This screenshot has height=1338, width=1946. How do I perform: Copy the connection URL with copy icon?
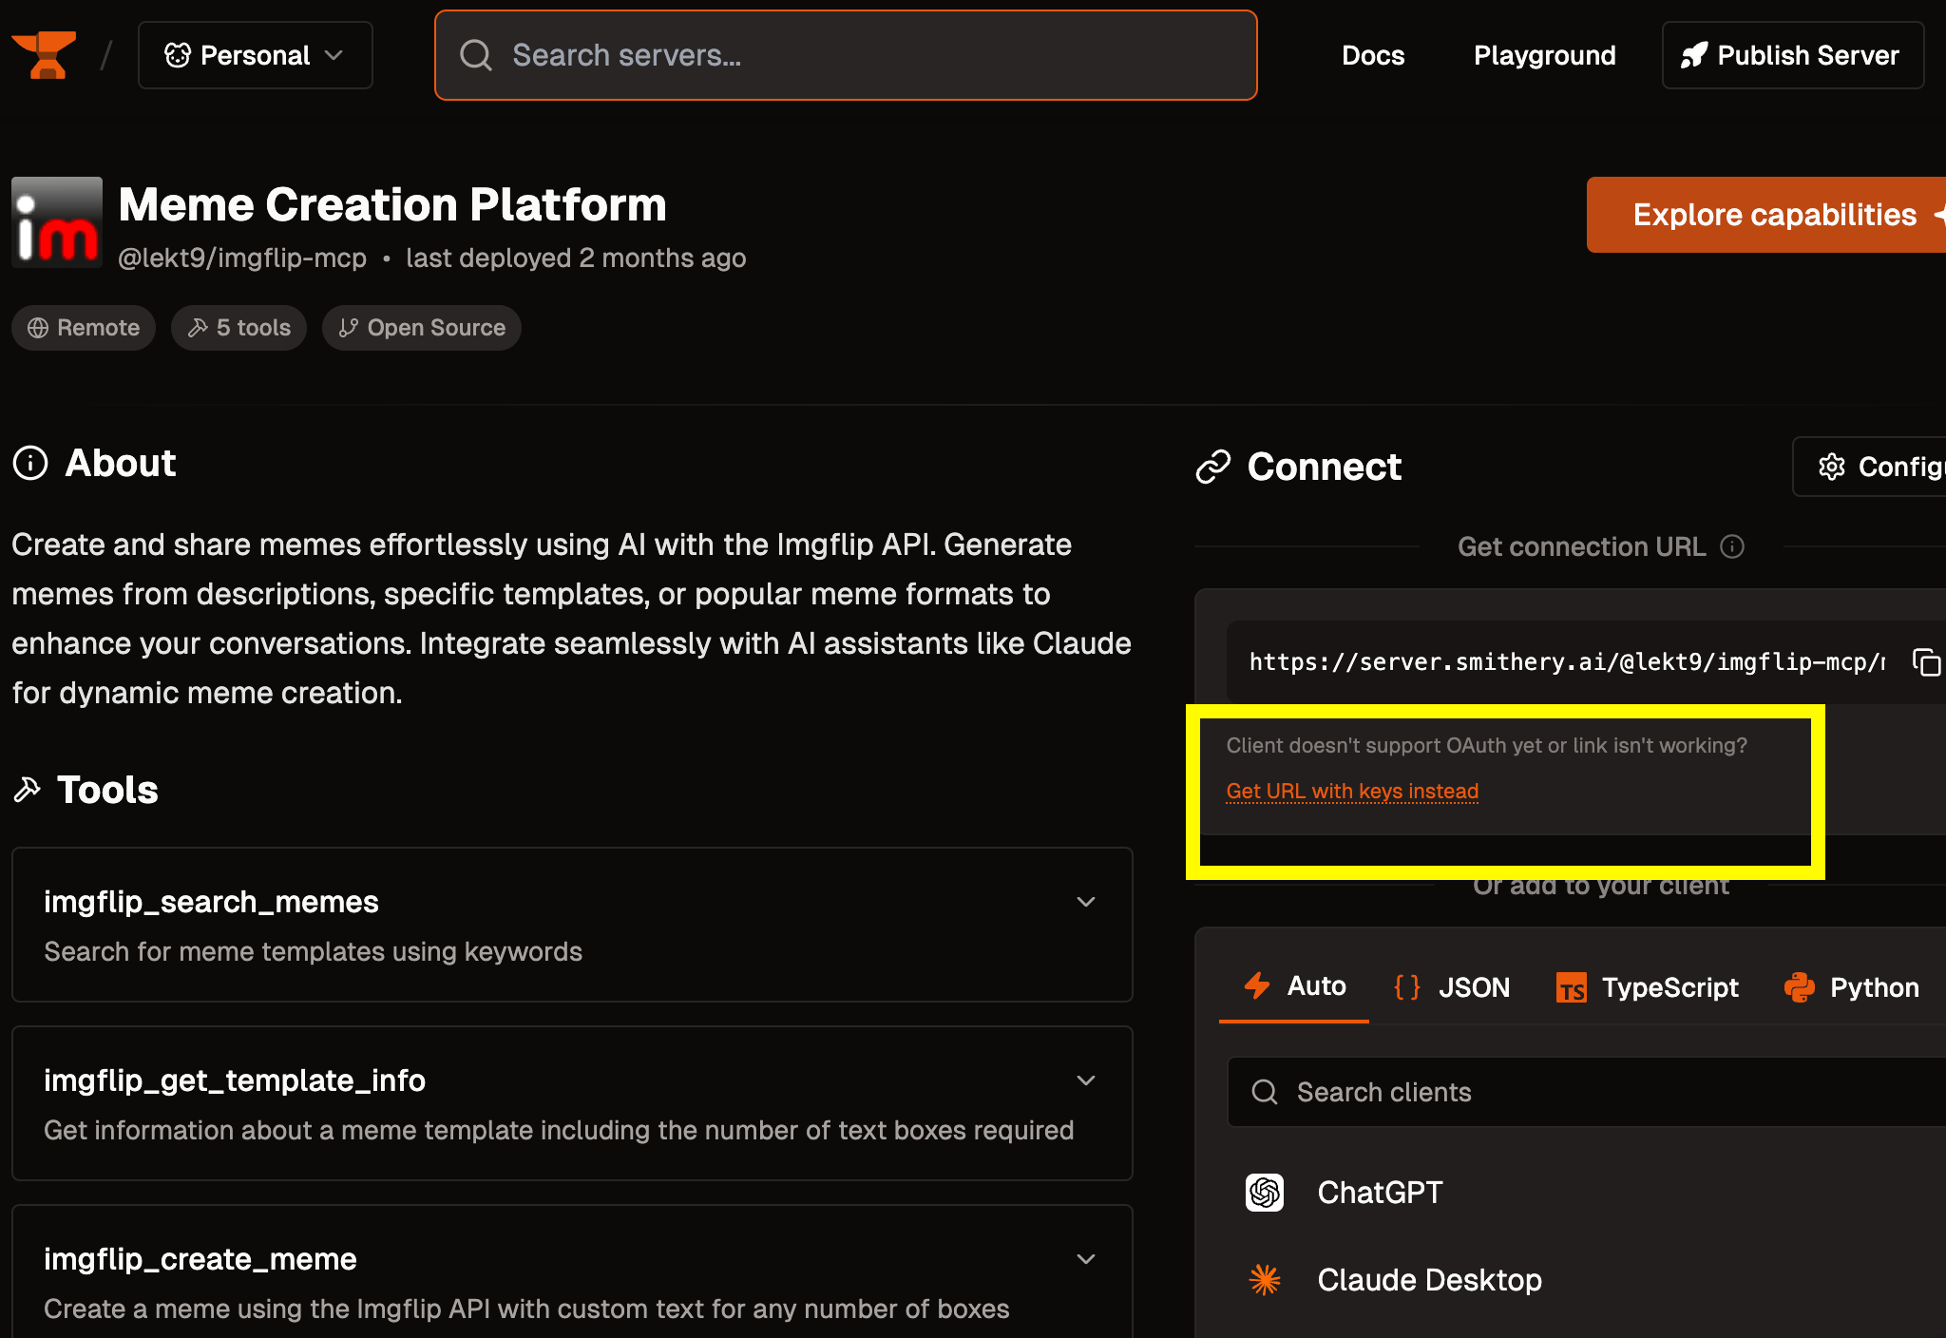[1926, 662]
